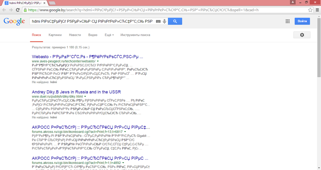Expand arrow next to aves-peugeot.ru result URL
The height and width of the screenshot is (170, 321).
click(x=98, y=61)
